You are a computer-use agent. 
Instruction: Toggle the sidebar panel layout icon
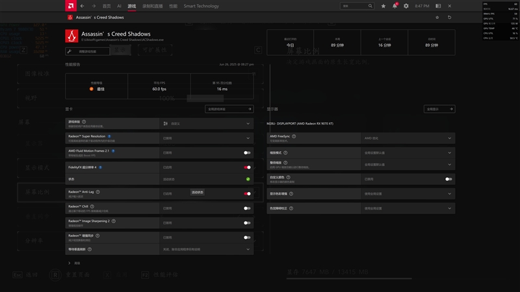pyautogui.click(x=438, y=6)
